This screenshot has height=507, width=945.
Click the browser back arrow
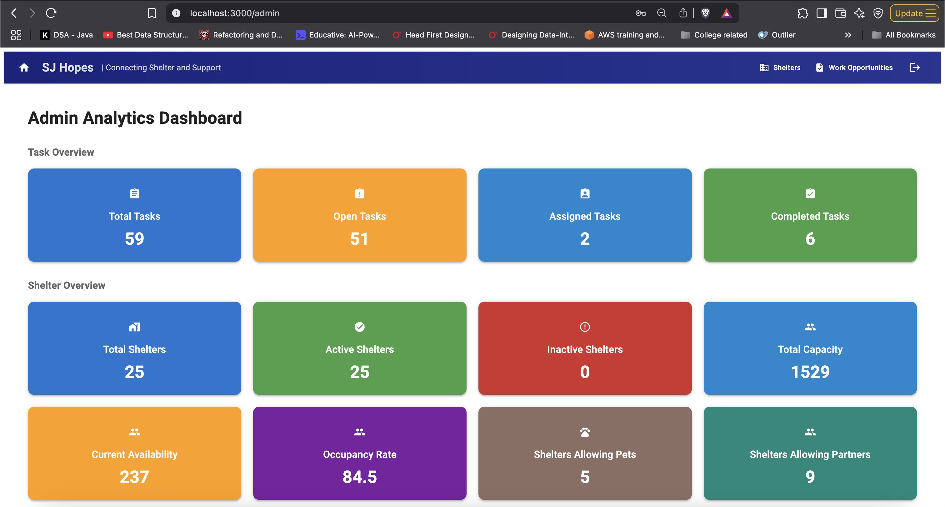14,13
